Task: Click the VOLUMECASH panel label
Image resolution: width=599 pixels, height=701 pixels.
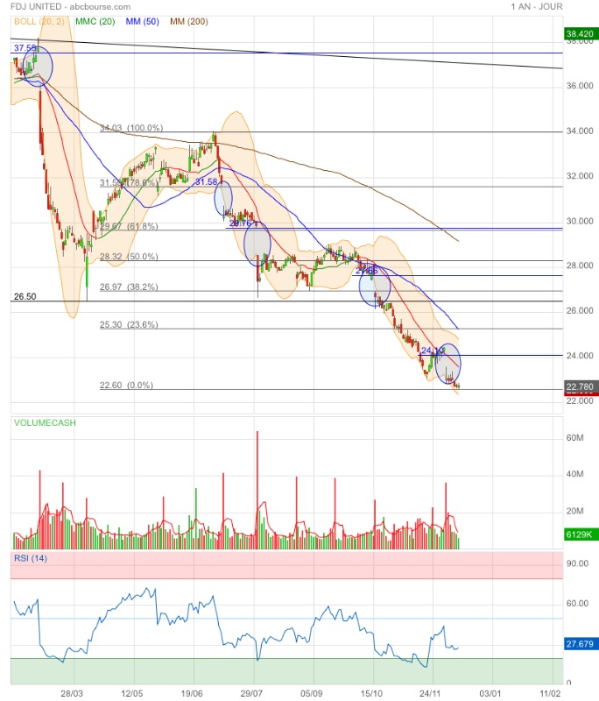Action: tap(45, 422)
